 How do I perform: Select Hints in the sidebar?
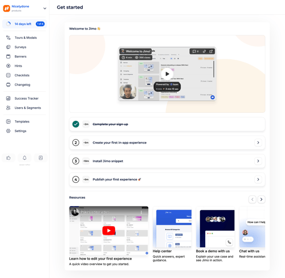tap(25, 66)
